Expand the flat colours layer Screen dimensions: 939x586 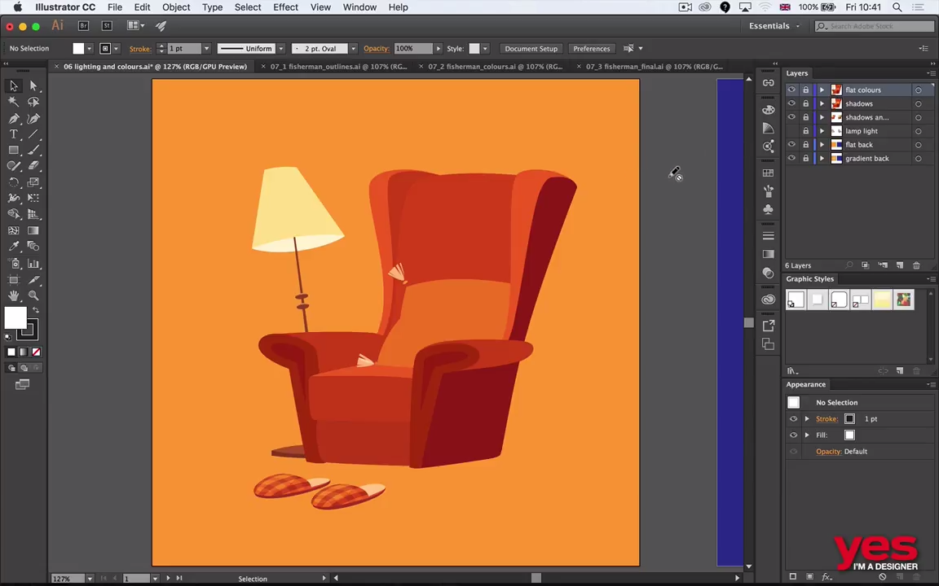click(822, 90)
